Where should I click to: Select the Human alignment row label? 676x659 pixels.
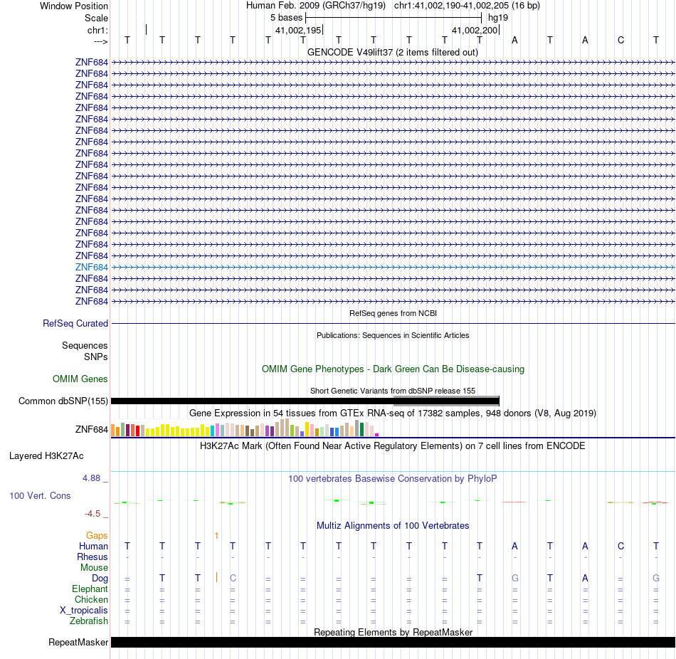coord(93,546)
